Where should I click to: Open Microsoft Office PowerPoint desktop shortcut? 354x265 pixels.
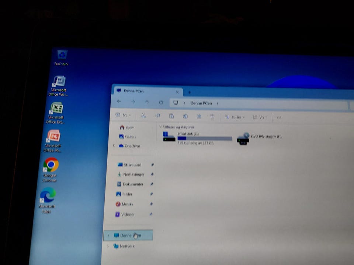pos(53,141)
